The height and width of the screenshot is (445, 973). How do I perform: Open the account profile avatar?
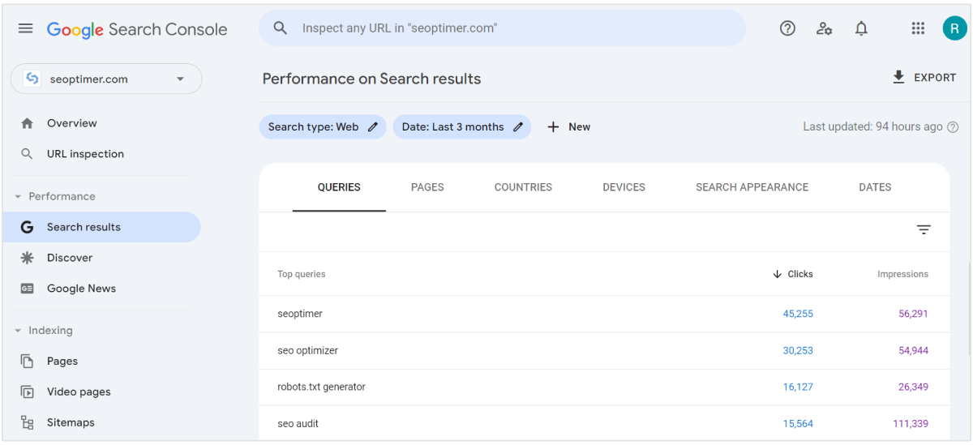pos(954,28)
